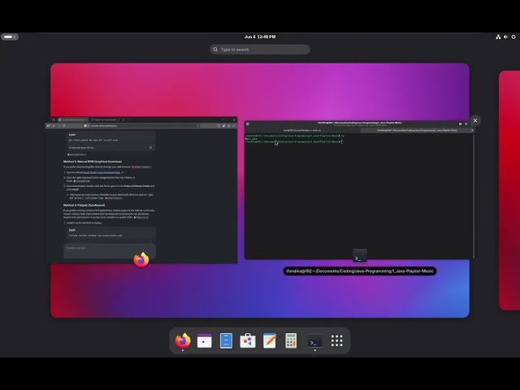
Task: Click the Firefox badge icon on window preview
Action: (x=141, y=259)
